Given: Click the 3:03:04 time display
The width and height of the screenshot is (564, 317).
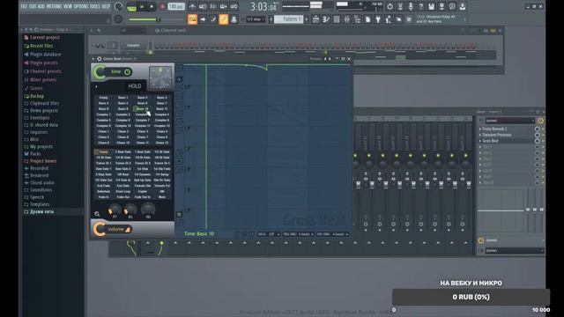Looking at the screenshot, I should (263, 6).
